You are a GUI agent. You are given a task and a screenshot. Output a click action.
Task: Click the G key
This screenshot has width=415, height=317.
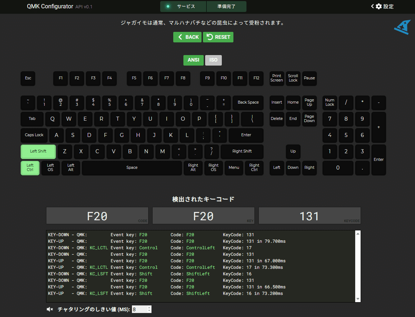[x=122, y=135]
